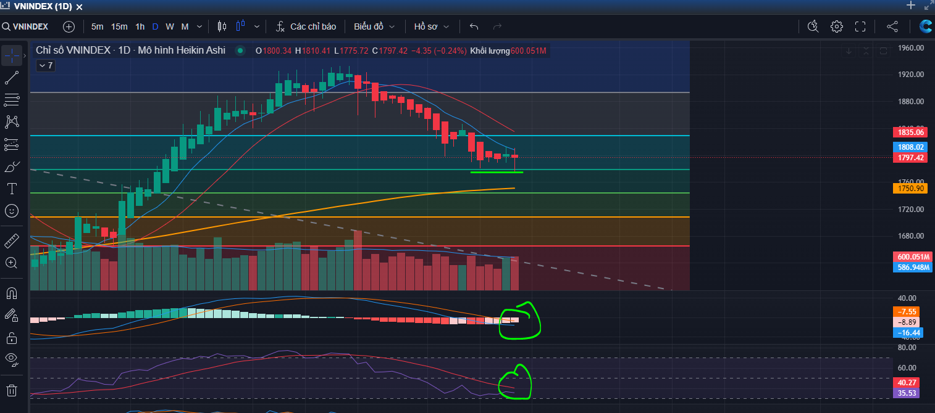Image resolution: width=935 pixels, height=413 pixels.
Task: Open the quick search lightning icon
Action: coord(813,27)
